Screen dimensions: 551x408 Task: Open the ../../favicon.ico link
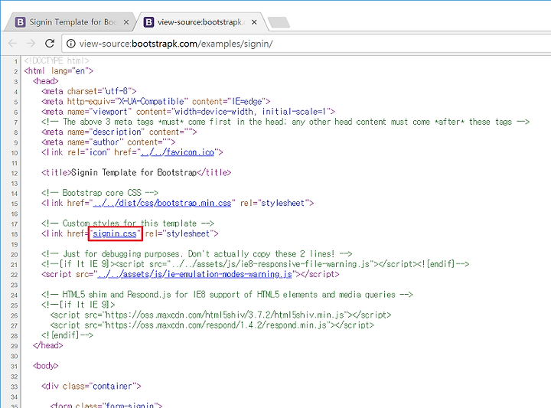[177, 152]
